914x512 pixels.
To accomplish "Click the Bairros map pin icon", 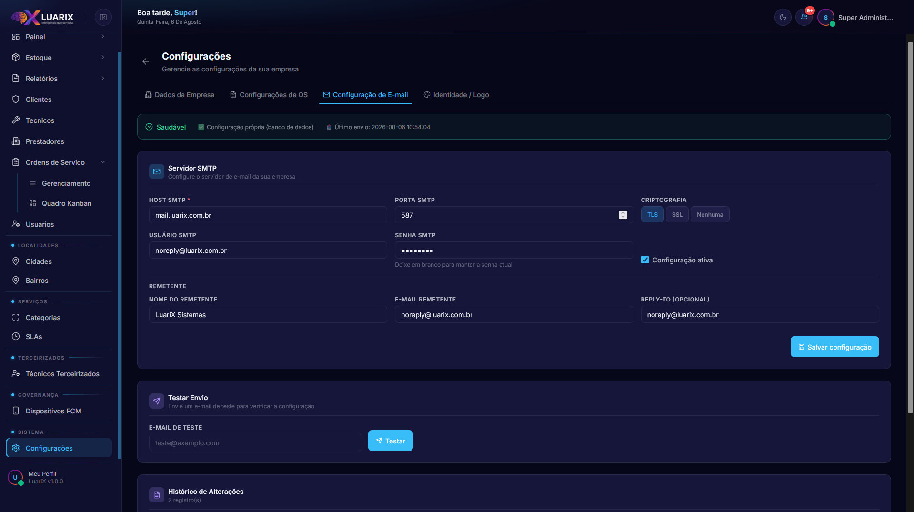I will [16, 280].
